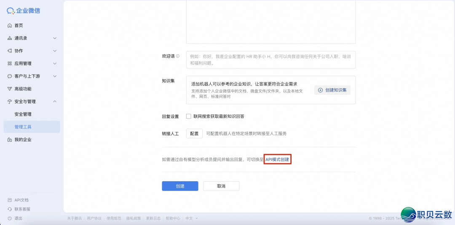Click the API模式创建 link

[277, 159]
